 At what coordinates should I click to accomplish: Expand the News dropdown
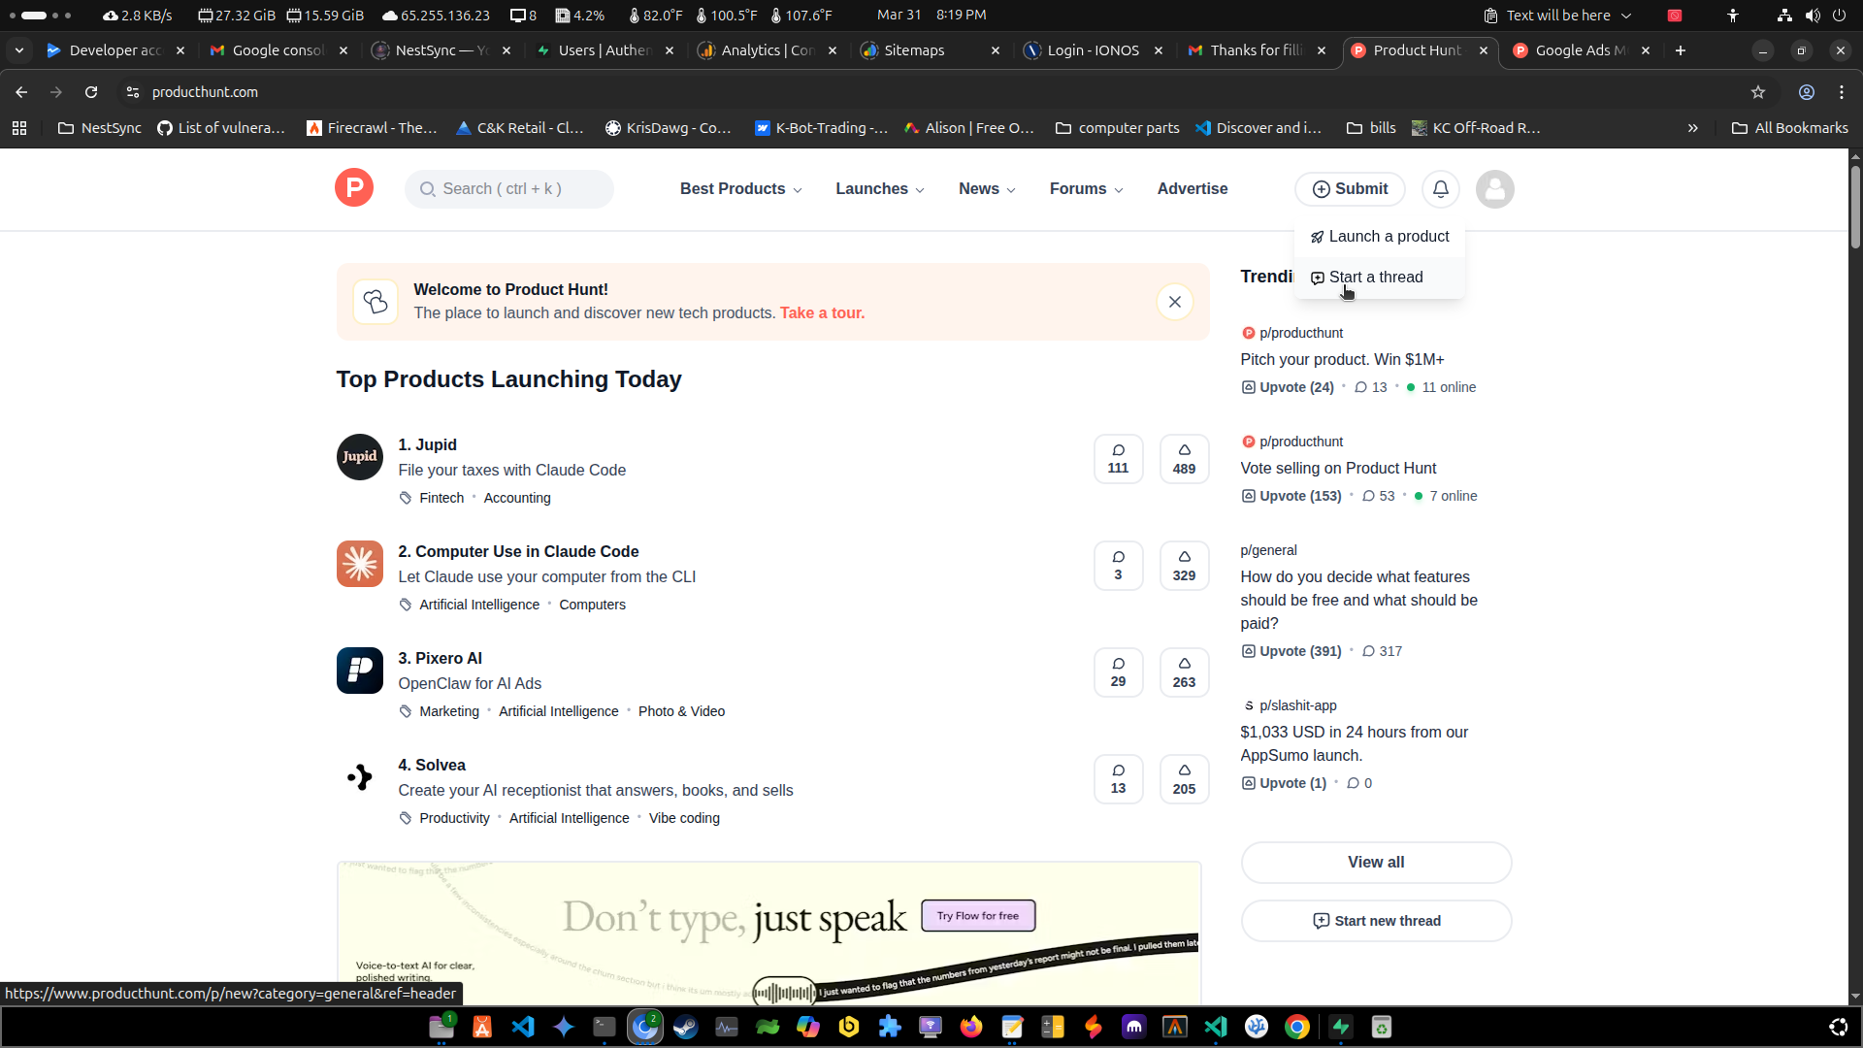tap(986, 188)
